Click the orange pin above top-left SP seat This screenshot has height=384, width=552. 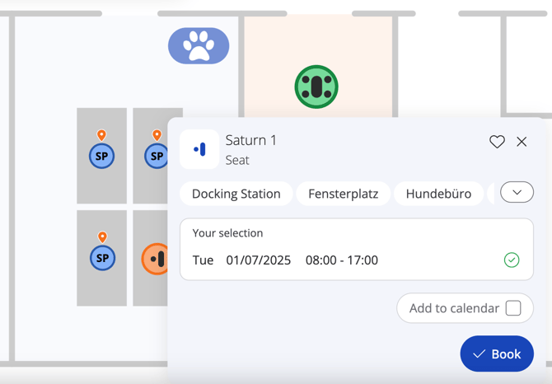(x=102, y=135)
